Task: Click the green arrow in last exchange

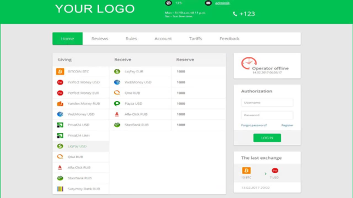Action: point(266,174)
